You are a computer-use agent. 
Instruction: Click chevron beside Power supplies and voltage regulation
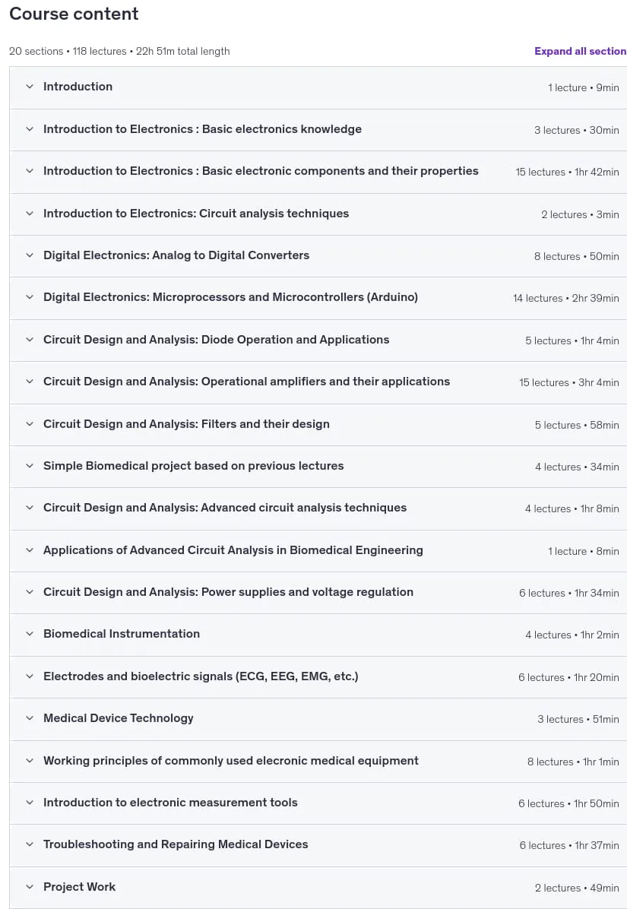coord(30,593)
